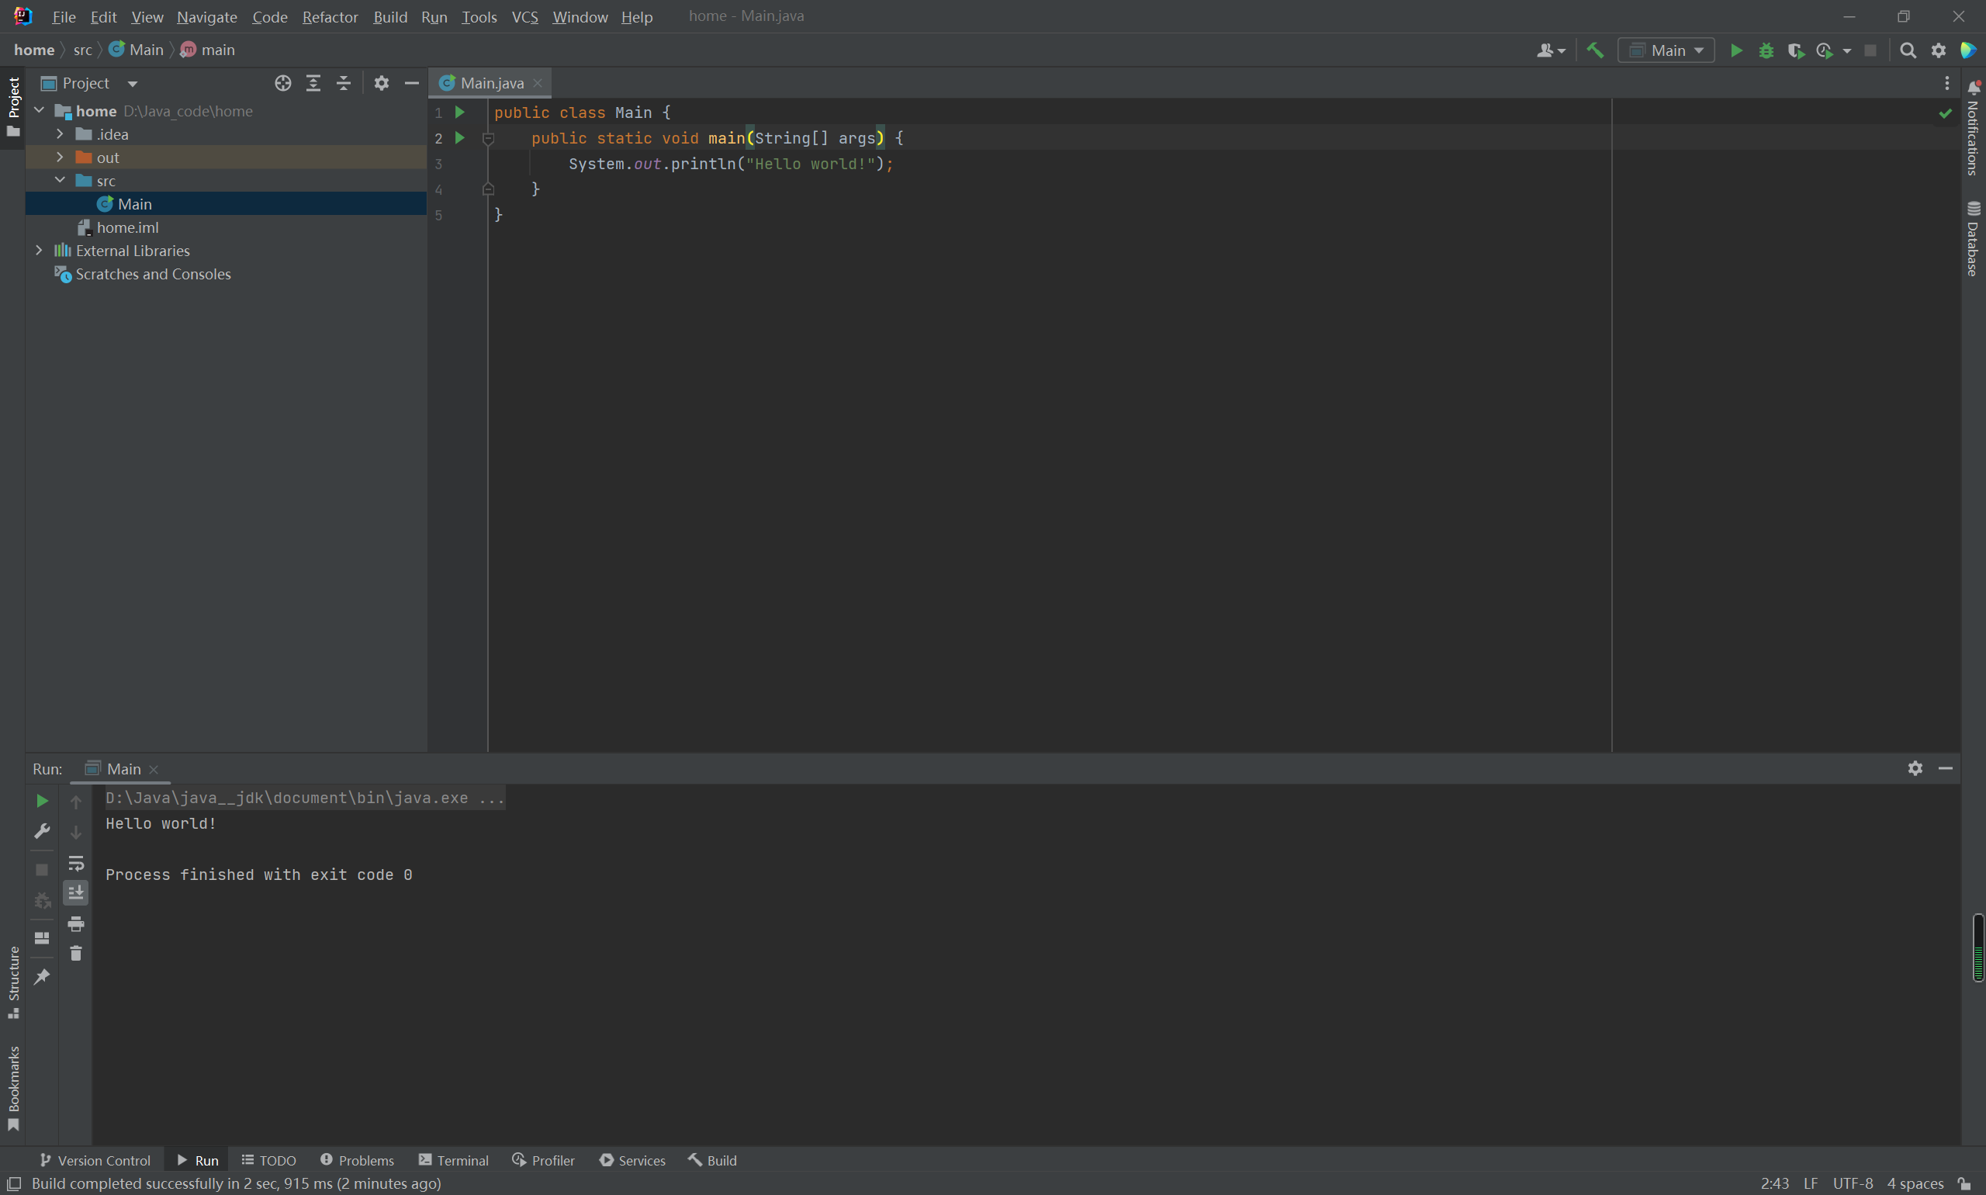
Task: Open the Tools menu
Action: [x=479, y=17]
